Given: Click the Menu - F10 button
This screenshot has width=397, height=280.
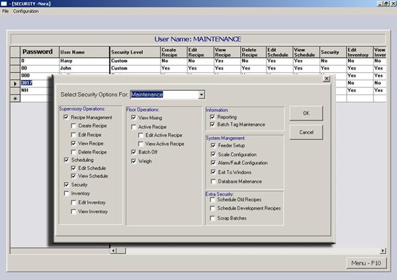Looking at the screenshot, I should coord(366,263).
